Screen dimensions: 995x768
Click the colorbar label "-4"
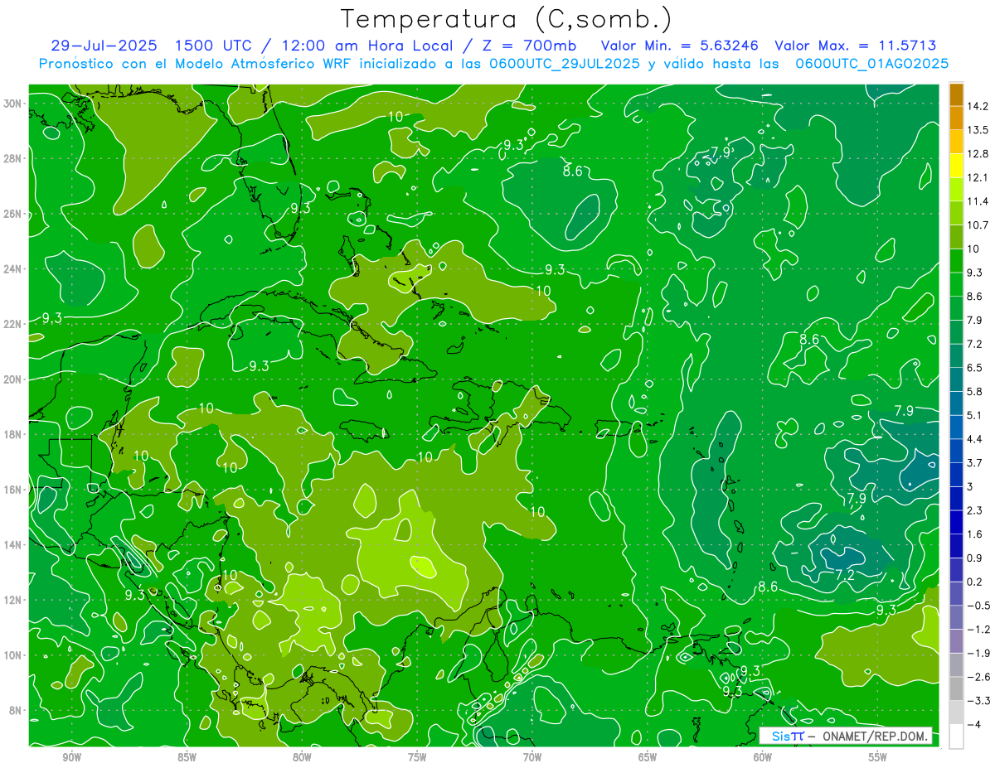[973, 724]
